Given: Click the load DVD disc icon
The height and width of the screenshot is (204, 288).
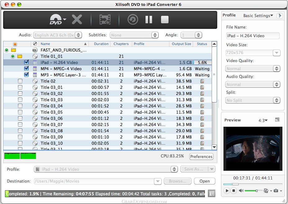Looking at the screenshot, I should (56, 19).
